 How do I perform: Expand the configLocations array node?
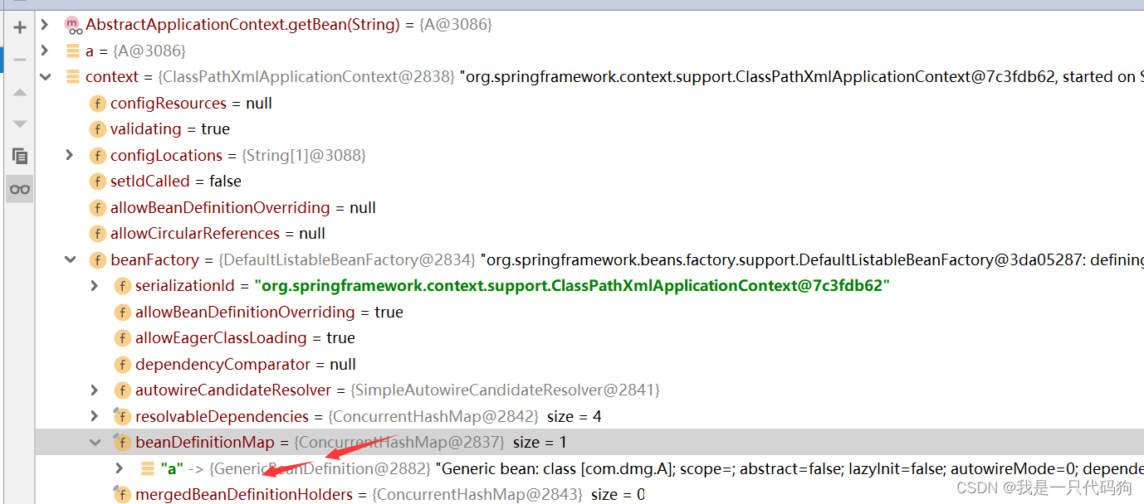[70, 155]
